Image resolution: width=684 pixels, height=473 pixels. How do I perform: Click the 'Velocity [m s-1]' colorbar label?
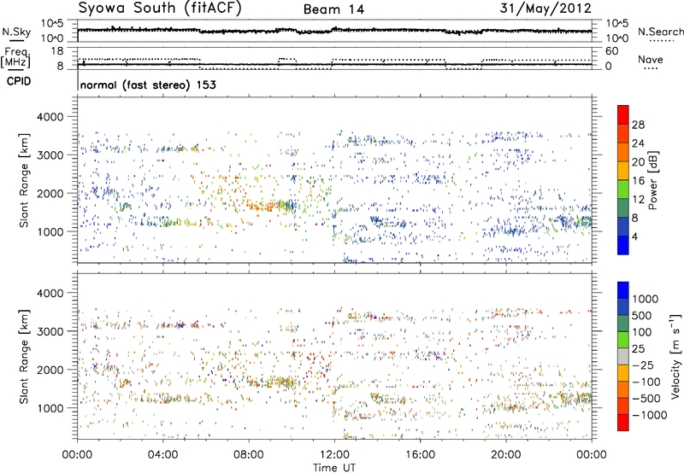pyautogui.click(x=675, y=356)
